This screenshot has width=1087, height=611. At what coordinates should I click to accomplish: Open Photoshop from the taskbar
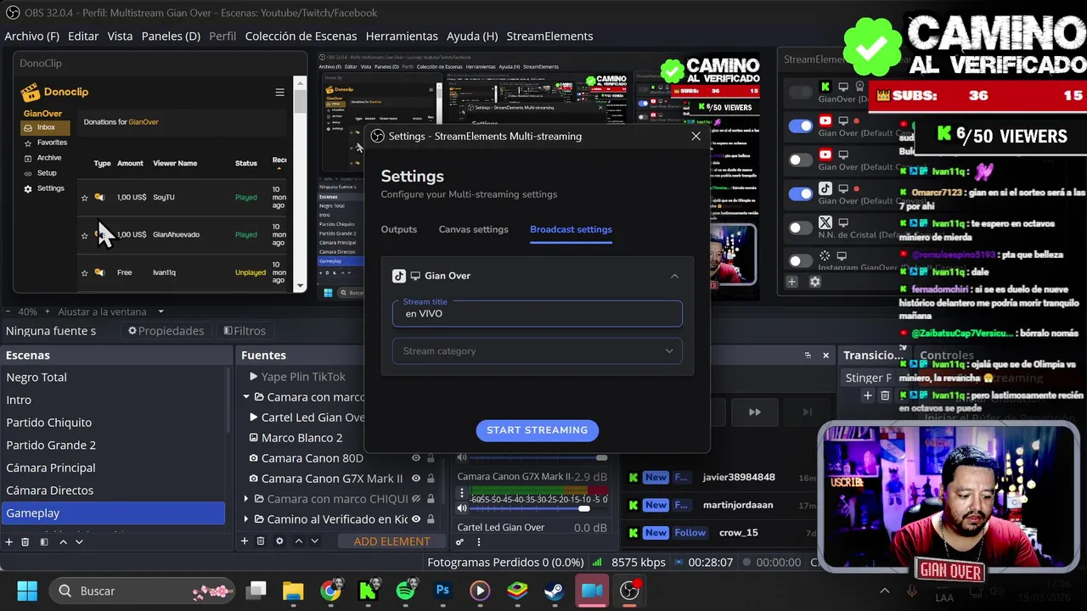pos(442,591)
